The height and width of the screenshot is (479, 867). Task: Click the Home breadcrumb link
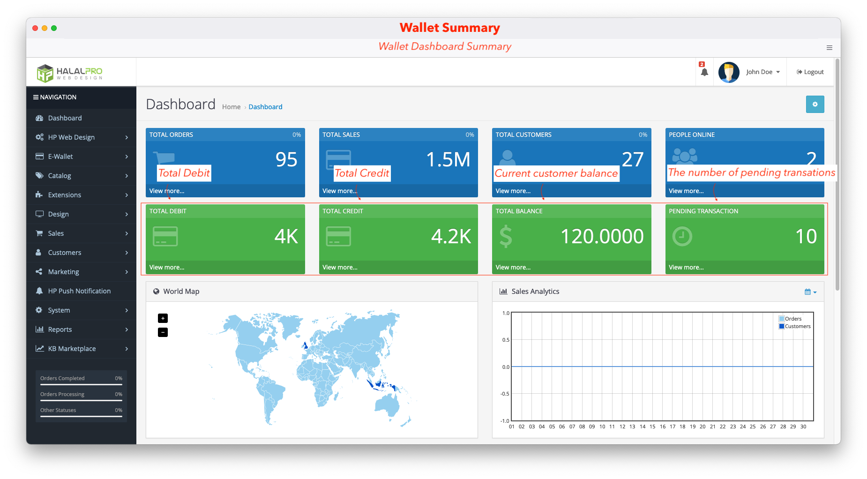231,107
